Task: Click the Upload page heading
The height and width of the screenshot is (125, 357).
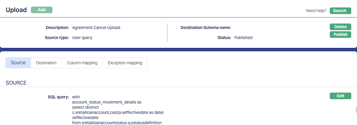Action: [16, 10]
